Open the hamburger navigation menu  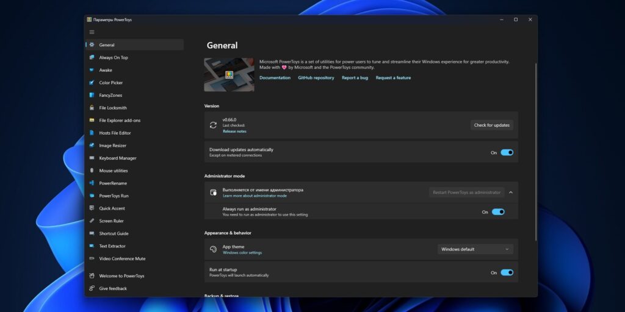(x=92, y=32)
